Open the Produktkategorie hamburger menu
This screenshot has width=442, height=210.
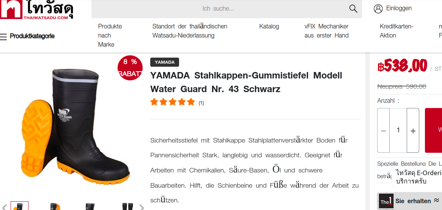(4, 36)
